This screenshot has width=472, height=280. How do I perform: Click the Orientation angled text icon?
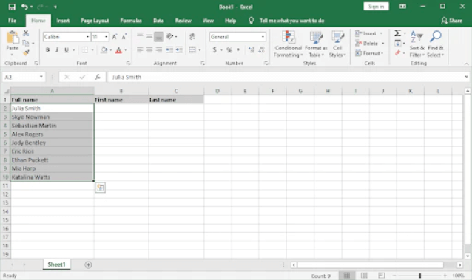170,37
